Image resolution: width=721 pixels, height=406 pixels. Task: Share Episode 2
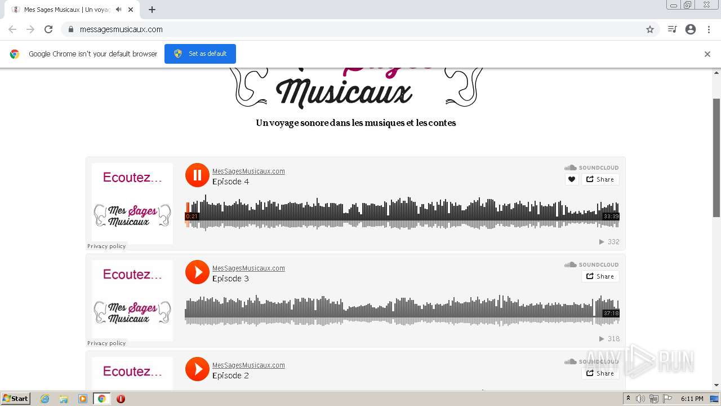(x=600, y=373)
